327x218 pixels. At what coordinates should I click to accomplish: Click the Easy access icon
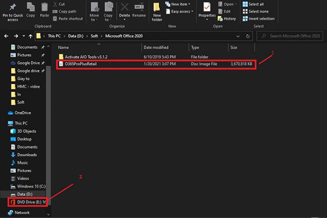coord(168,12)
